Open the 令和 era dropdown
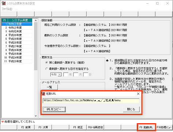 (60, 74)
